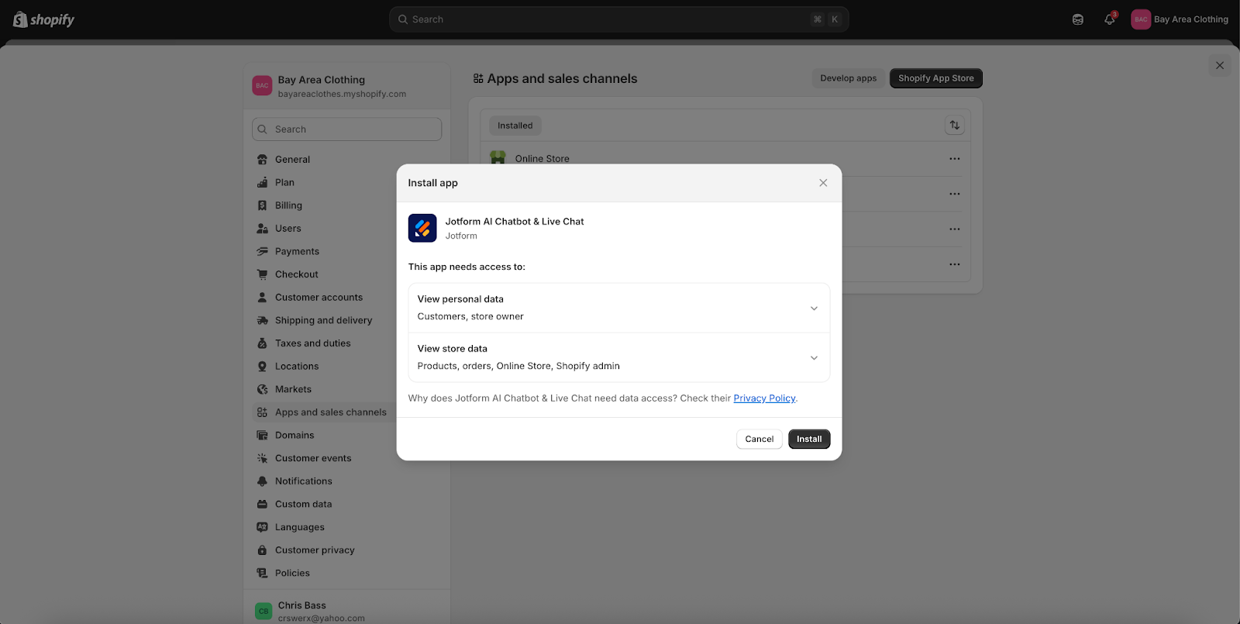
Task: Select the Domains icon
Action: (262, 436)
